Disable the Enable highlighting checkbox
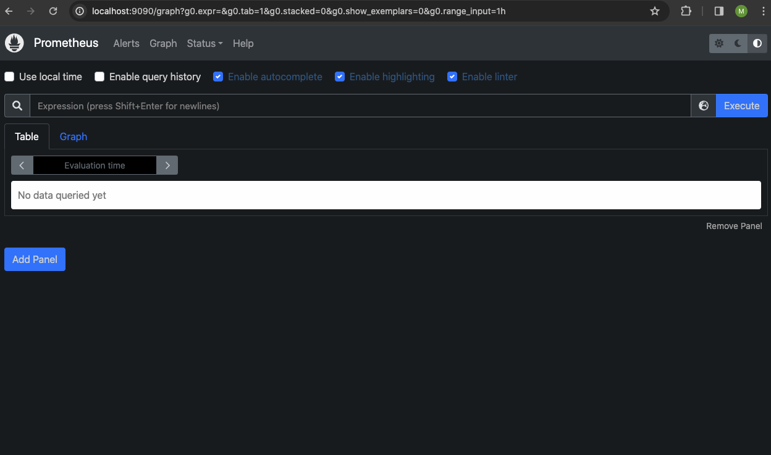This screenshot has width=771, height=455. pyautogui.click(x=340, y=77)
